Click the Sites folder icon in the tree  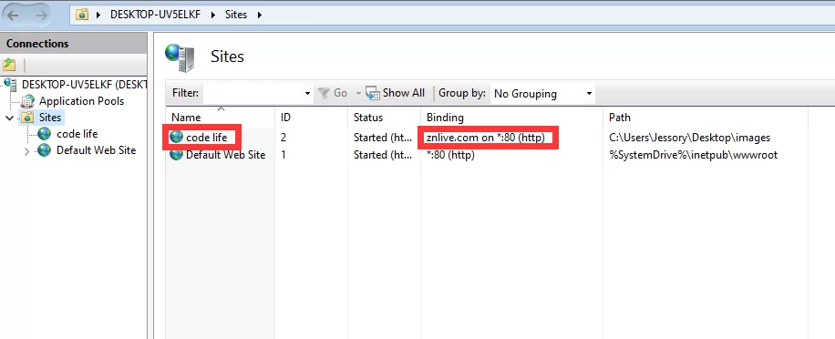click(26, 118)
